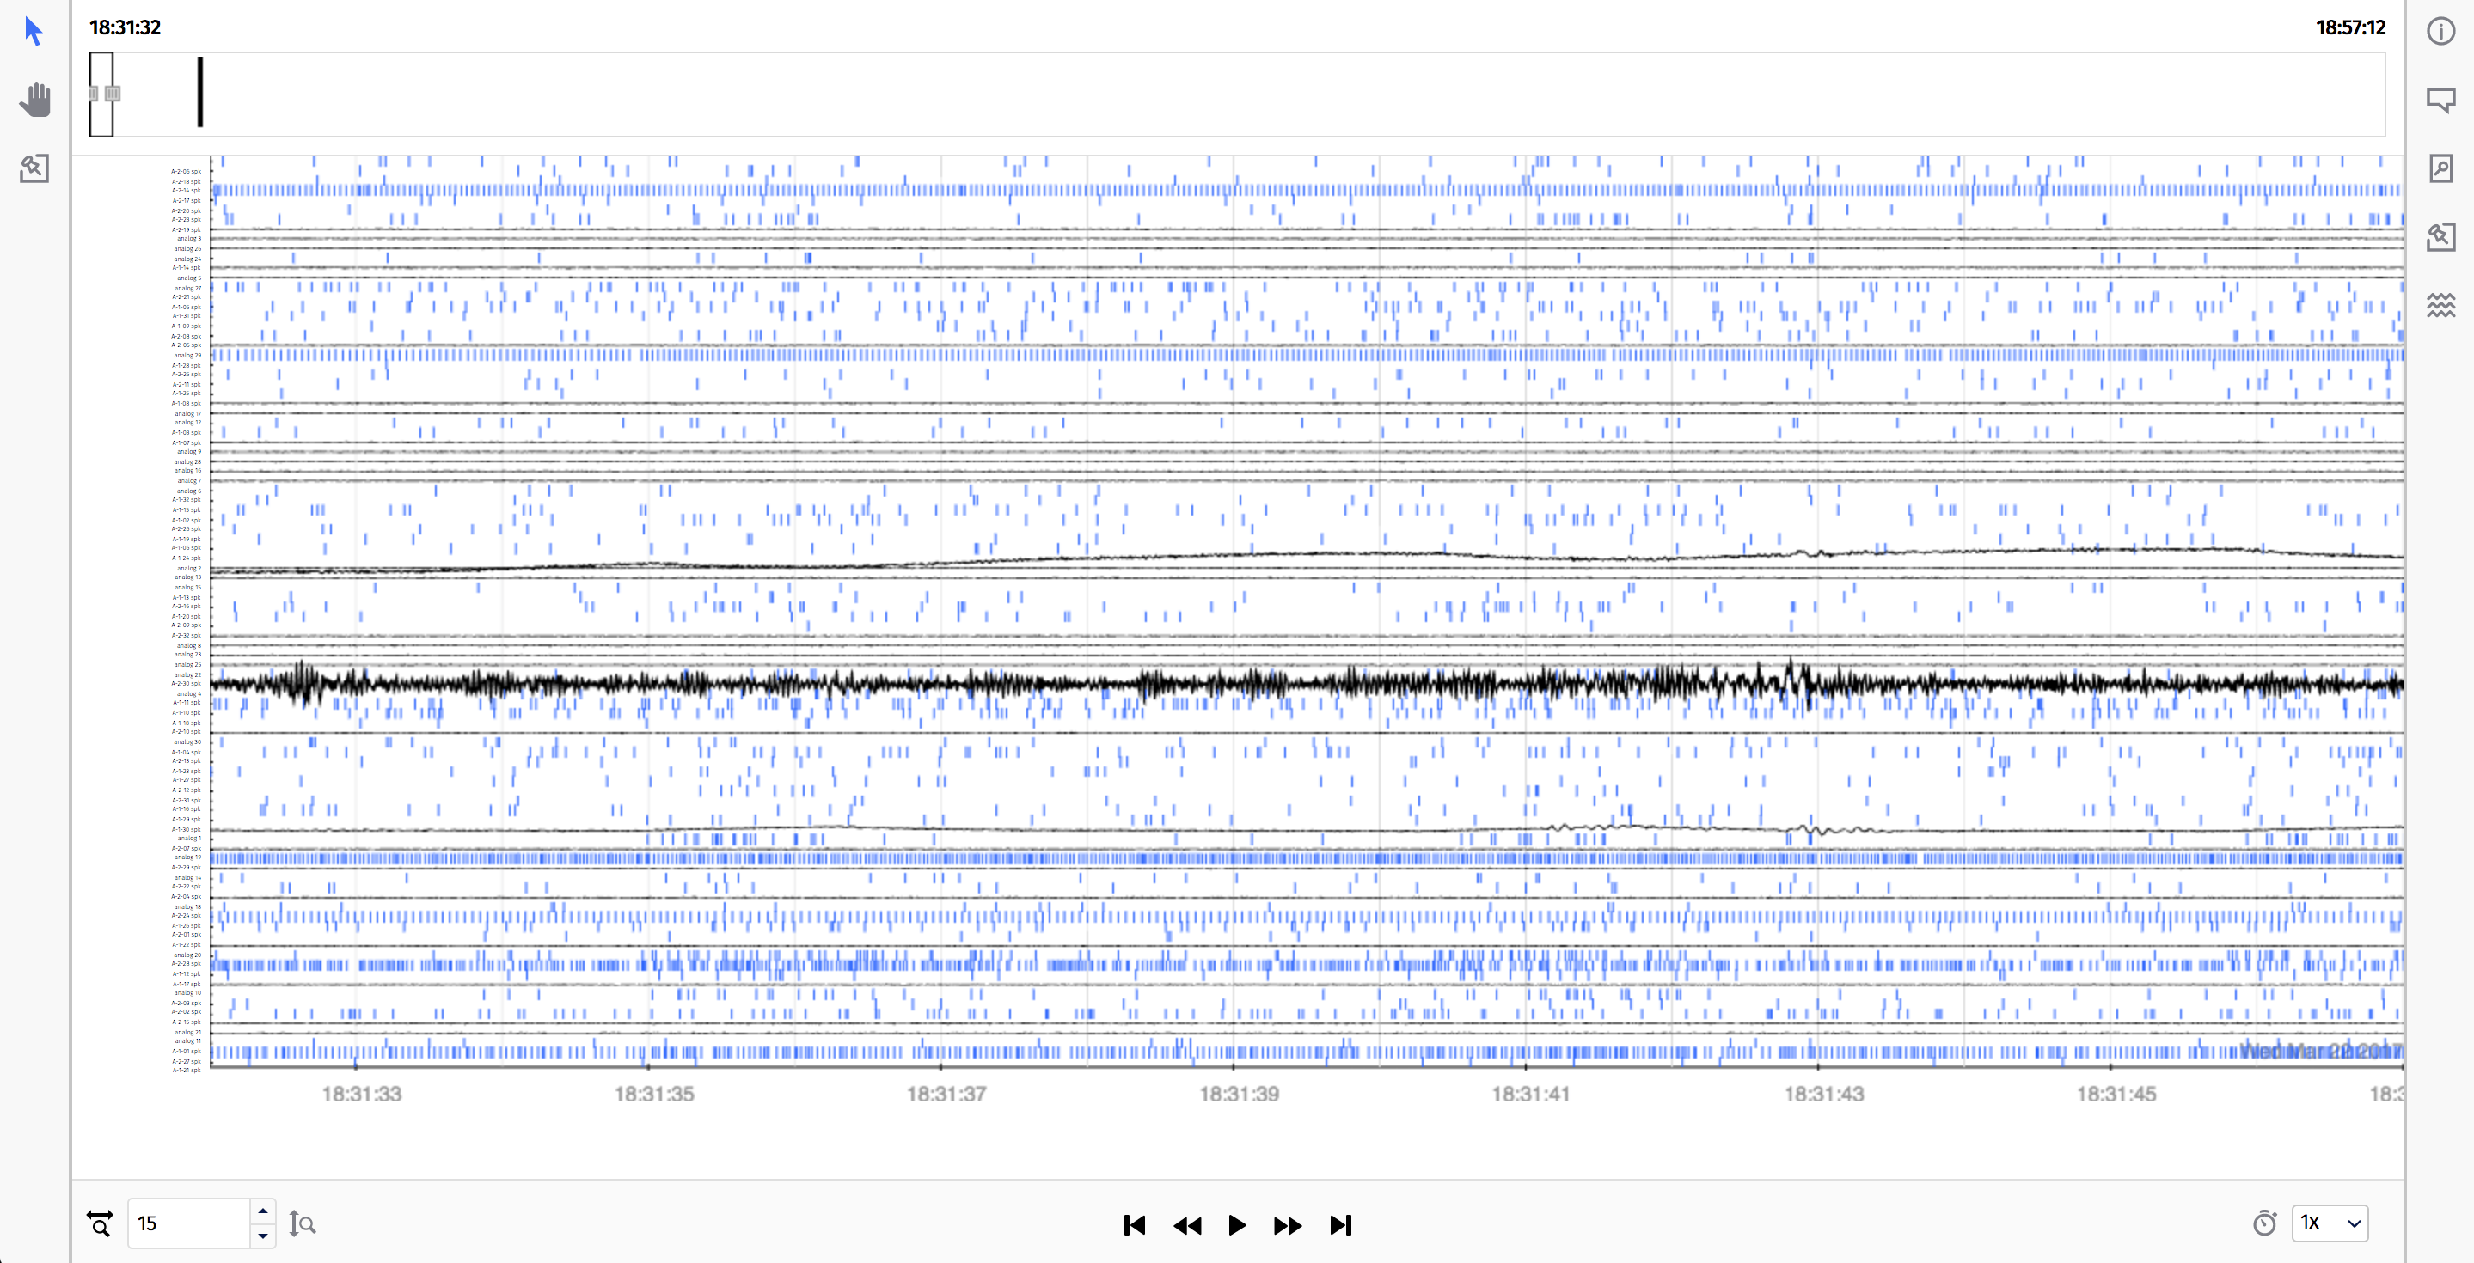Screen dimensions: 2474x1263
Task: Open the info panel icon
Action: [2440, 32]
